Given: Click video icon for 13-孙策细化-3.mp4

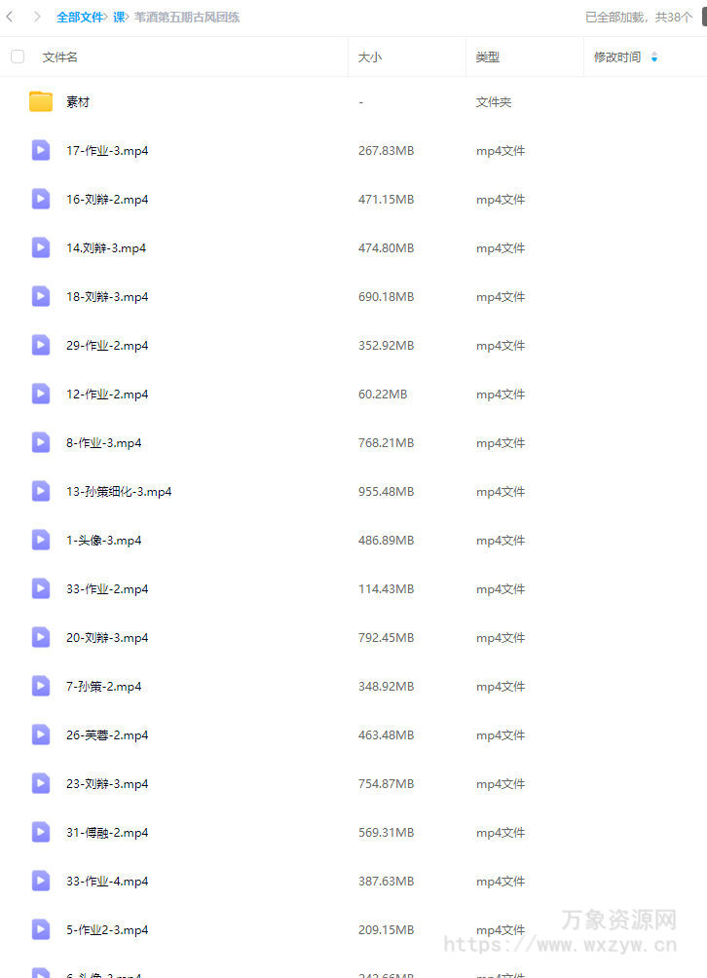Looking at the screenshot, I should (x=41, y=491).
